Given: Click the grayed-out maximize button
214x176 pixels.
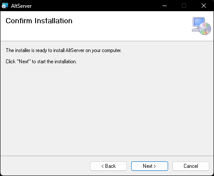Looking at the screenshot, I should click(184, 6).
